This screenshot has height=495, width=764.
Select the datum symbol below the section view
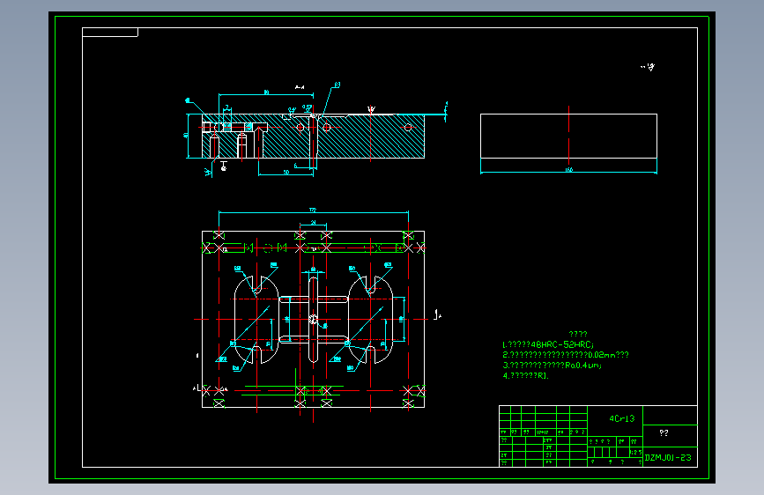pyautogui.click(x=224, y=166)
